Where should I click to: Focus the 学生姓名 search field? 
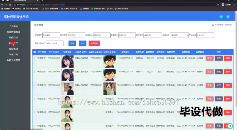[x=205, y=35]
